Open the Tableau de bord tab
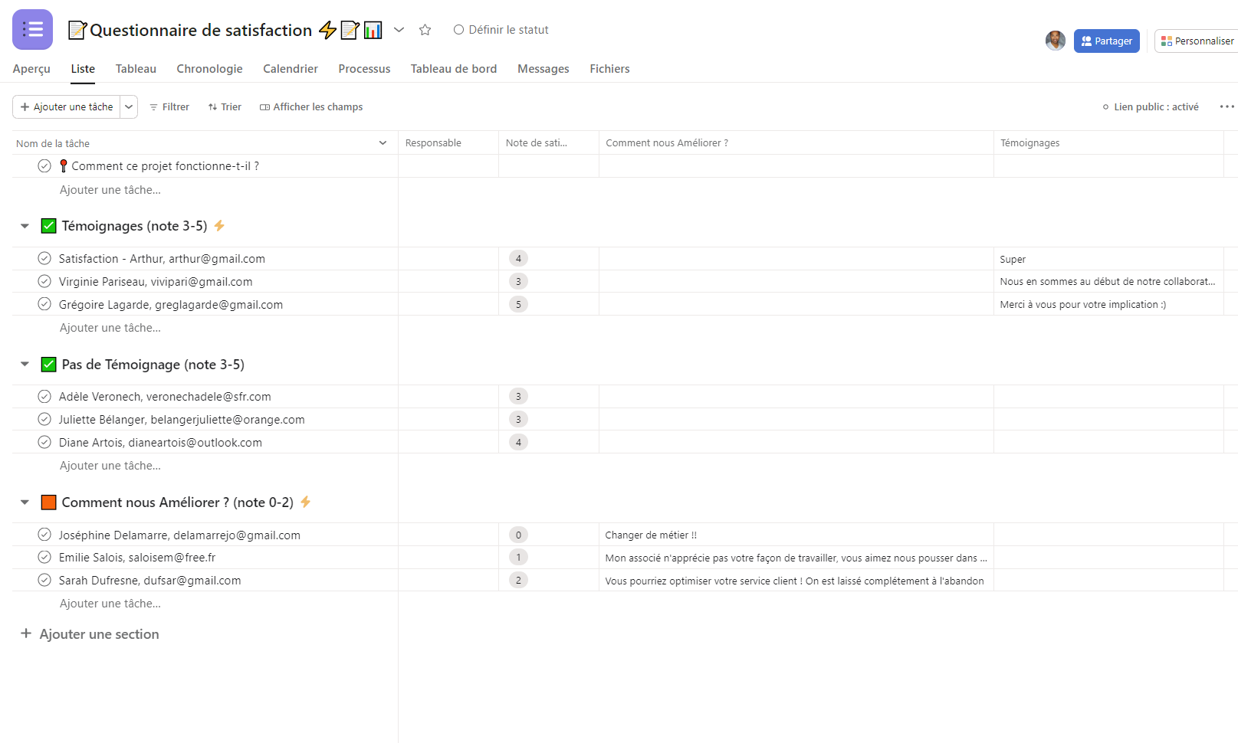This screenshot has width=1238, height=743. click(x=453, y=69)
